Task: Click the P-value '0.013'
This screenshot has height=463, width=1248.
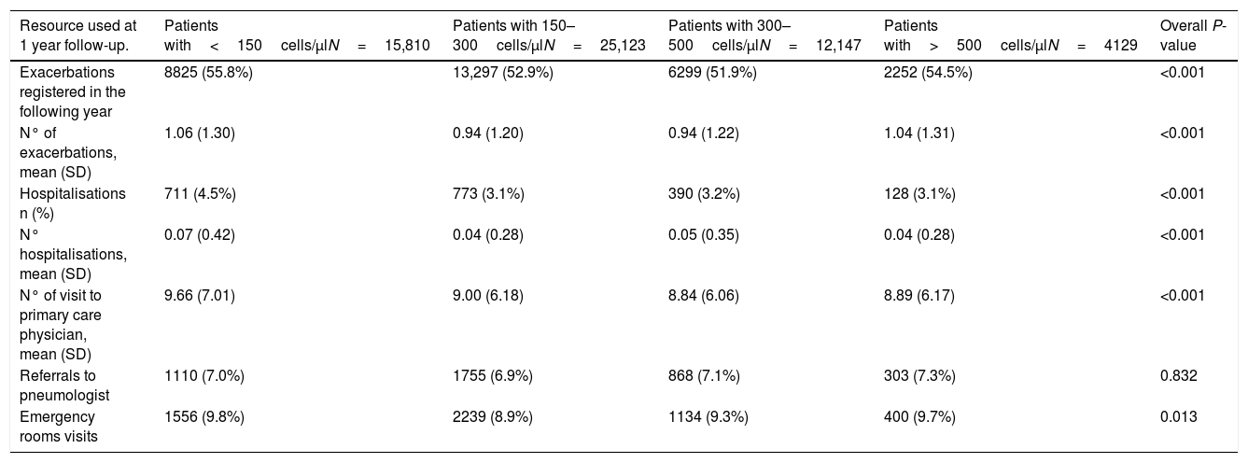Action: tap(1178, 417)
